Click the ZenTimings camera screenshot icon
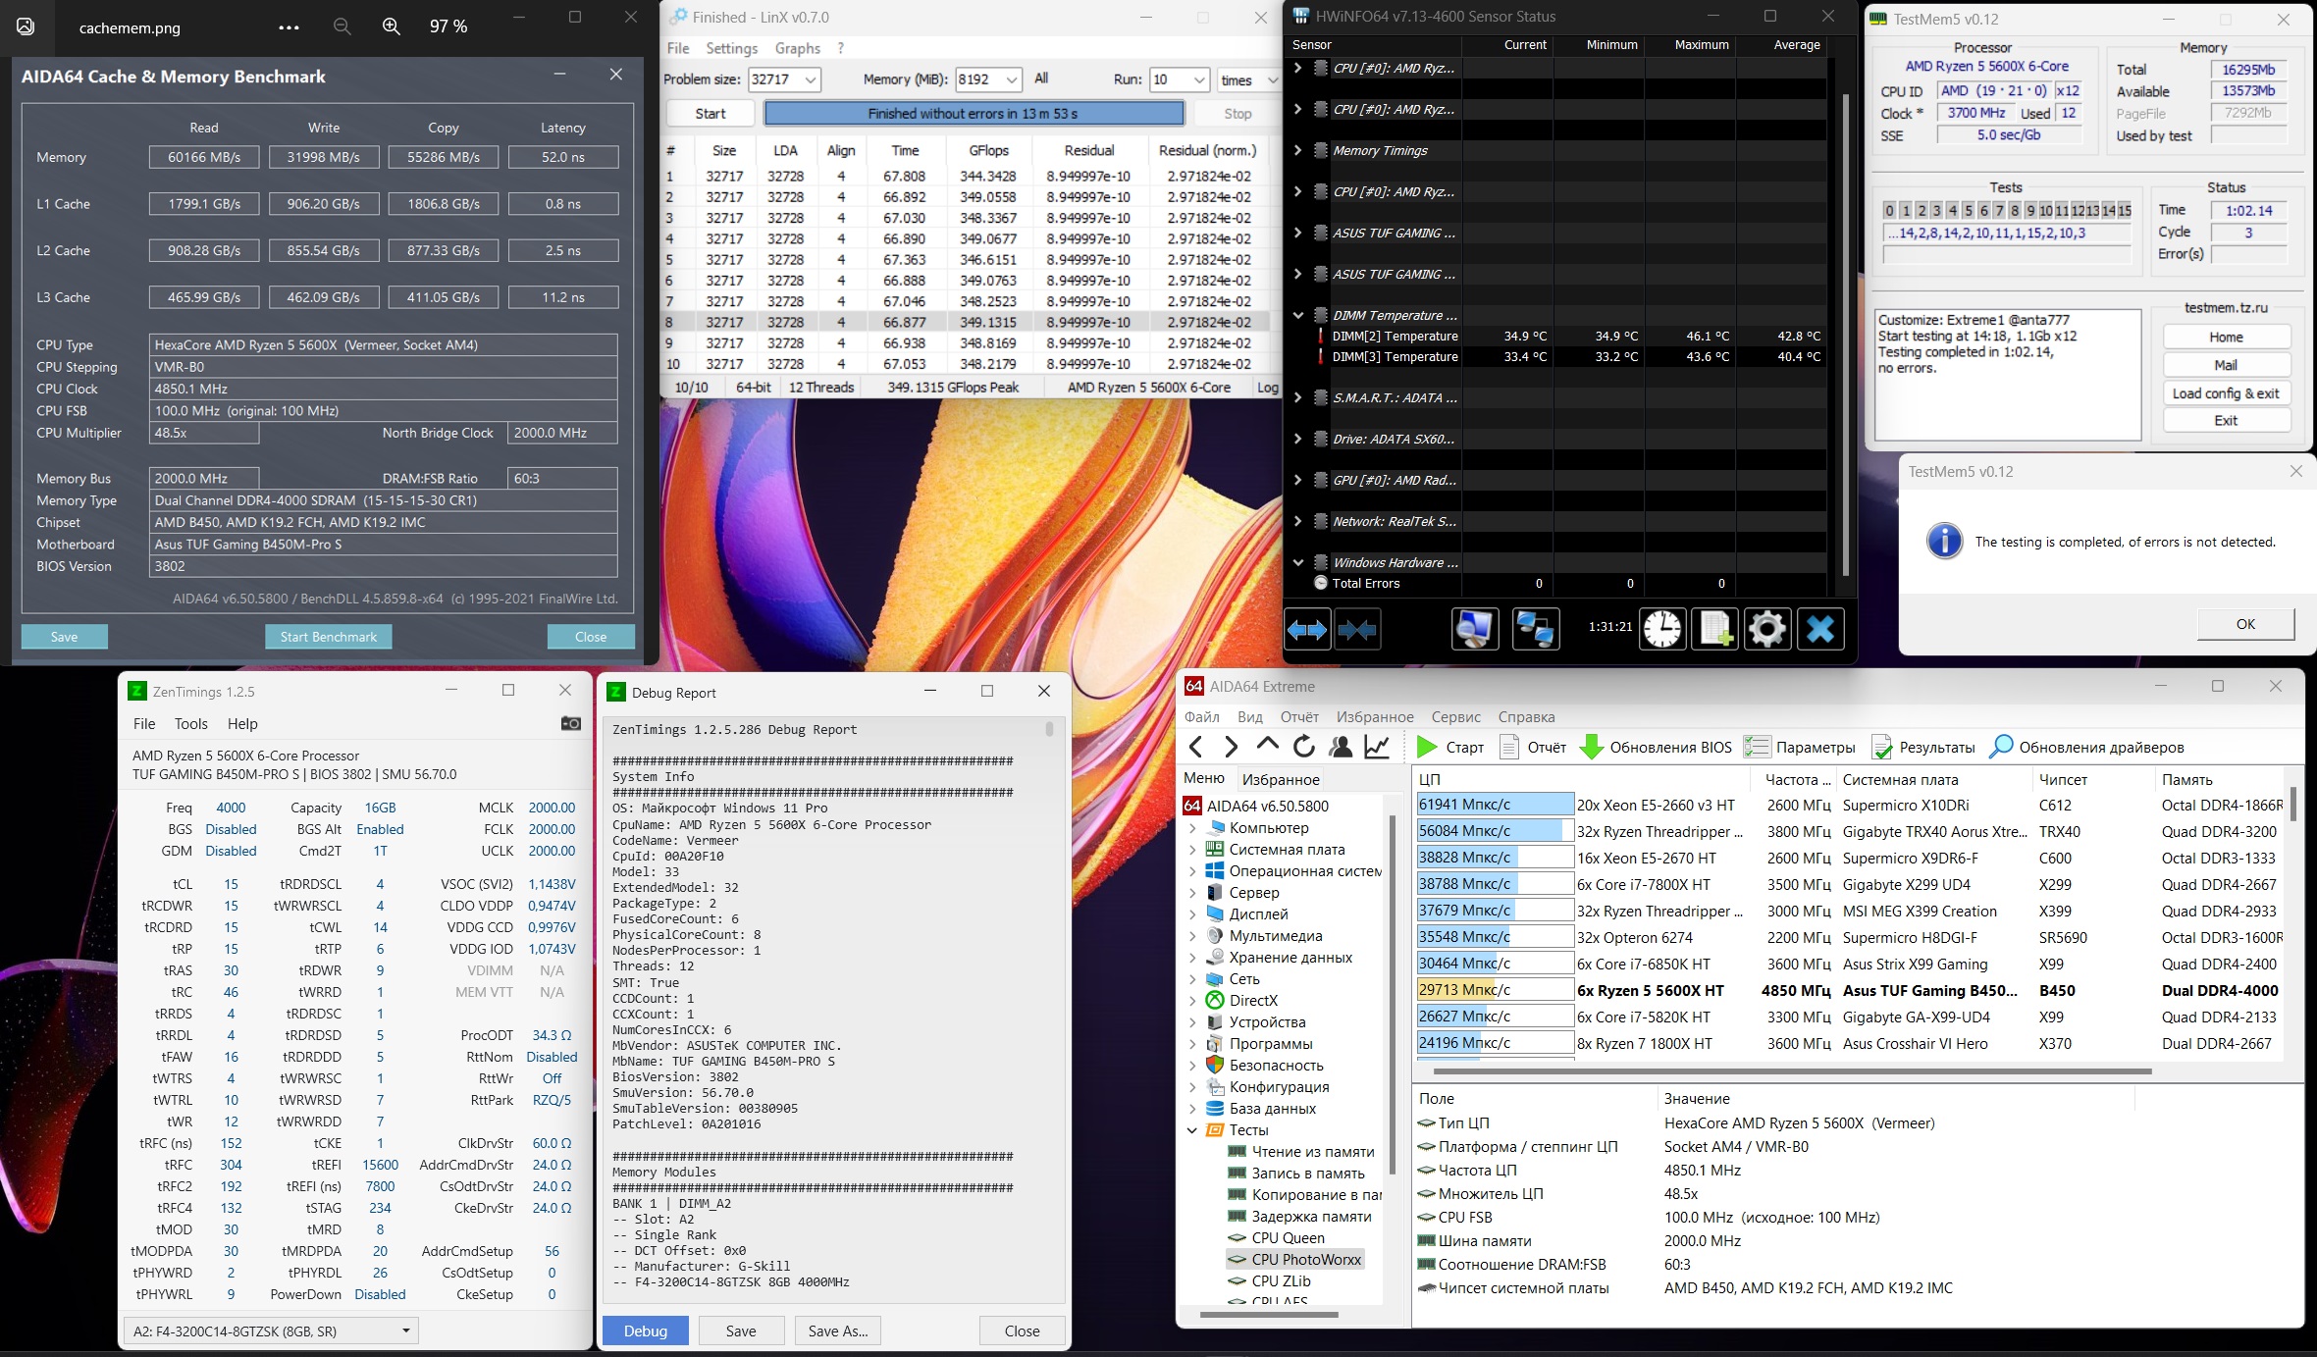Image resolution: width=2317 pixels, height=1357 pixels. [x=570, y=723]
